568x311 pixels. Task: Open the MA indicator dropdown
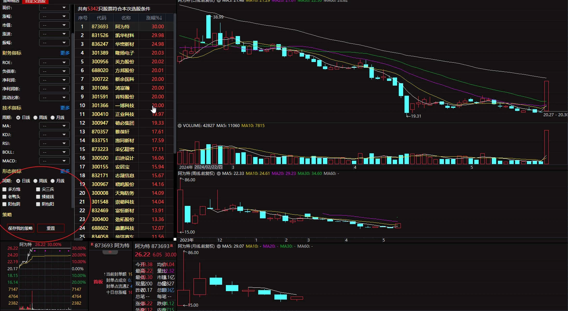point(54,126)
